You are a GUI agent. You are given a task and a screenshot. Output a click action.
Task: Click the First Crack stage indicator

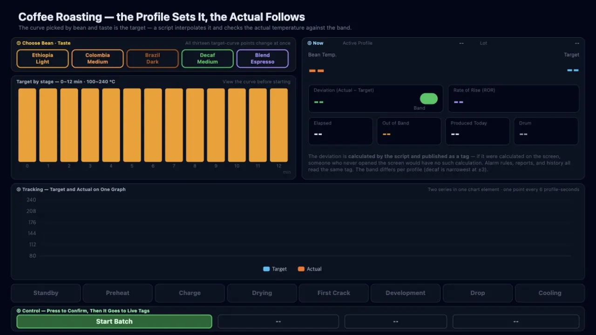(334, 293)
